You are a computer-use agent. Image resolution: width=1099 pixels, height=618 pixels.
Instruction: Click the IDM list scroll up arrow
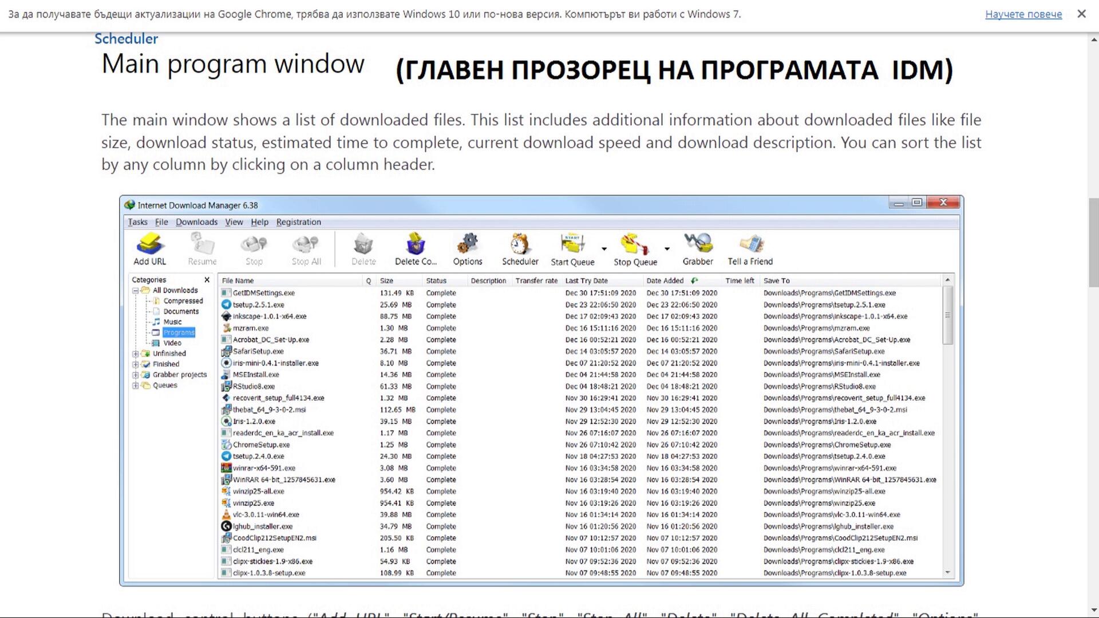tap(948, 280)
